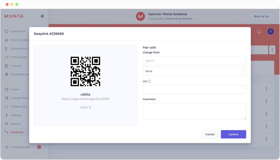Click the Cancel button
This screenshot has height=160, width=280.
[x=210, y=134]
